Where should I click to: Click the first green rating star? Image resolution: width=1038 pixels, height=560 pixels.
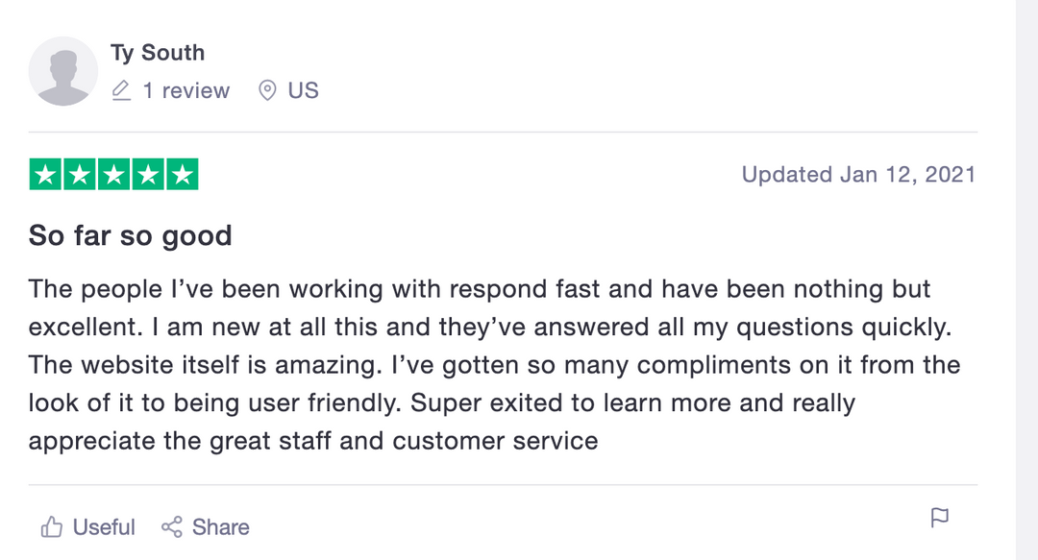pyautogui.click(x=46, y=175)
